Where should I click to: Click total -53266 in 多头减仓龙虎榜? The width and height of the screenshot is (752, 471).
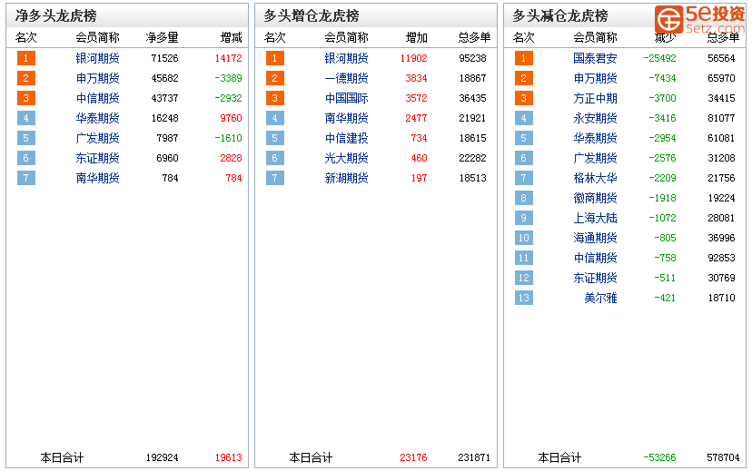pyautogui.click(x=659, y=457)
